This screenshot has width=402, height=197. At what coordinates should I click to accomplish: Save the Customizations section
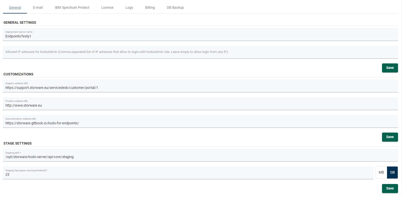(390, 137)
